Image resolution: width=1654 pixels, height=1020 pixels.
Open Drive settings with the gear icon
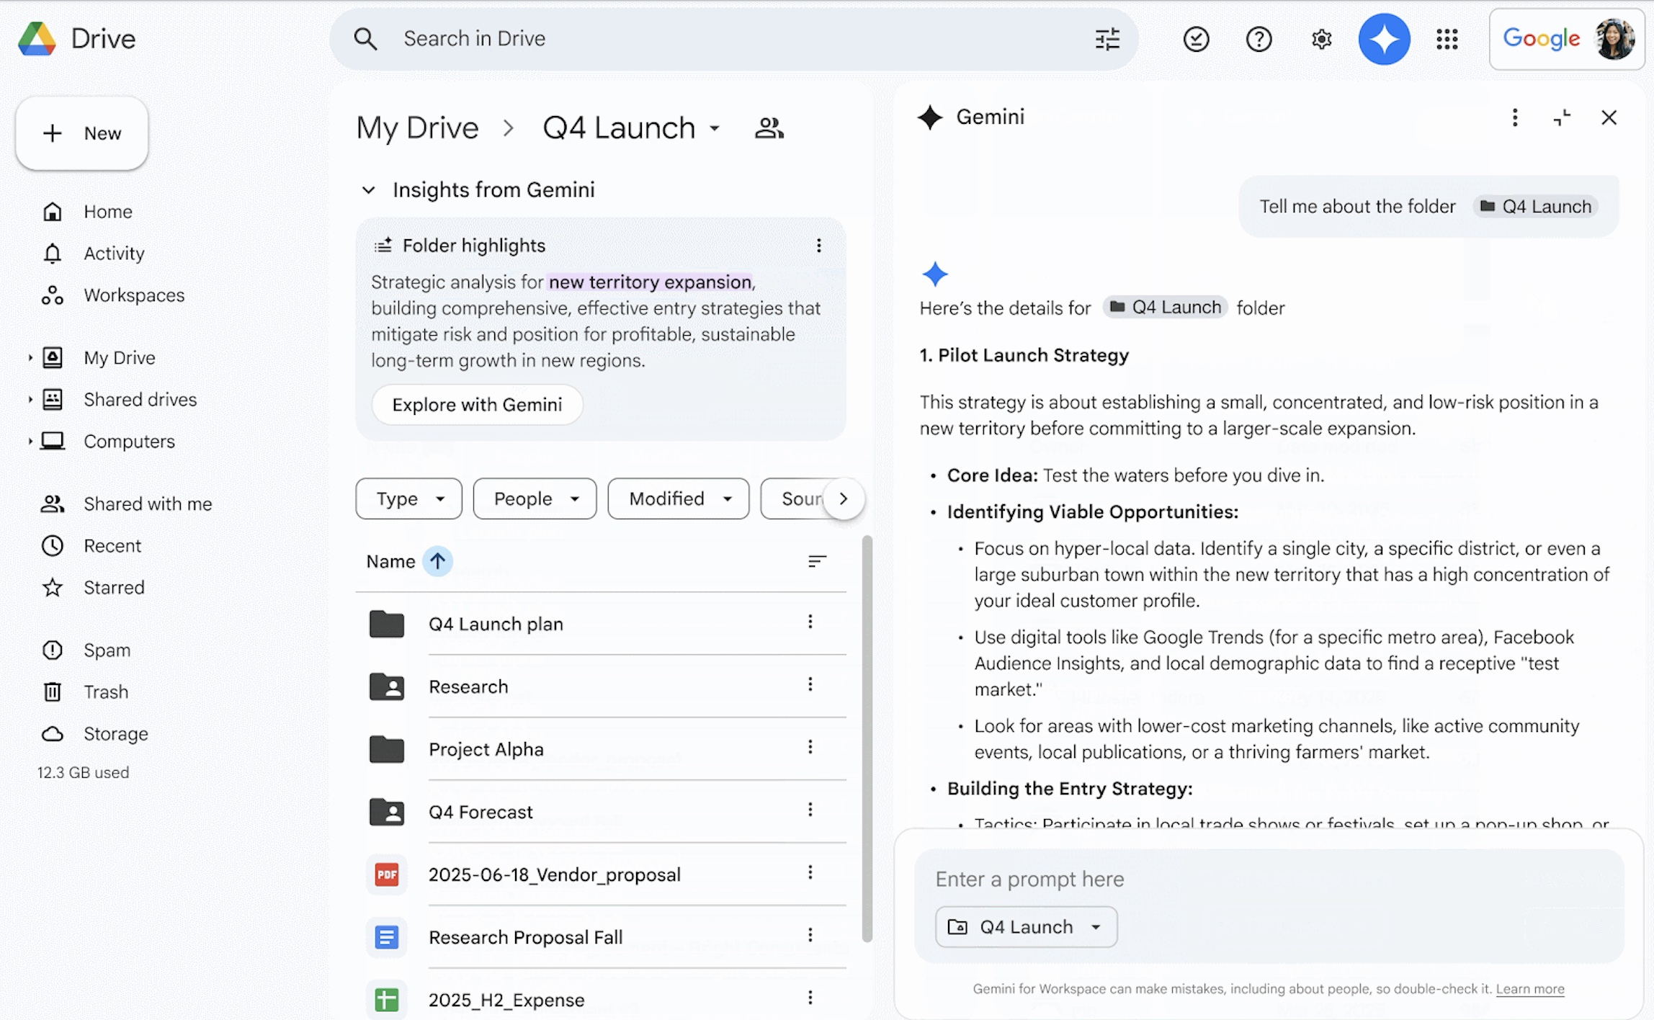click(x=1320, y=39)
